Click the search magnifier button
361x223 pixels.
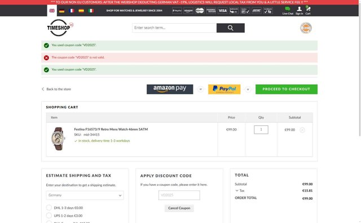point(231,28)
